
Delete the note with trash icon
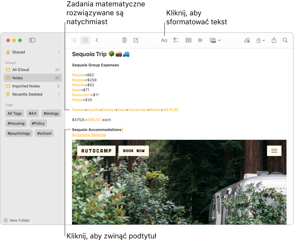click(x=124, y=40)
